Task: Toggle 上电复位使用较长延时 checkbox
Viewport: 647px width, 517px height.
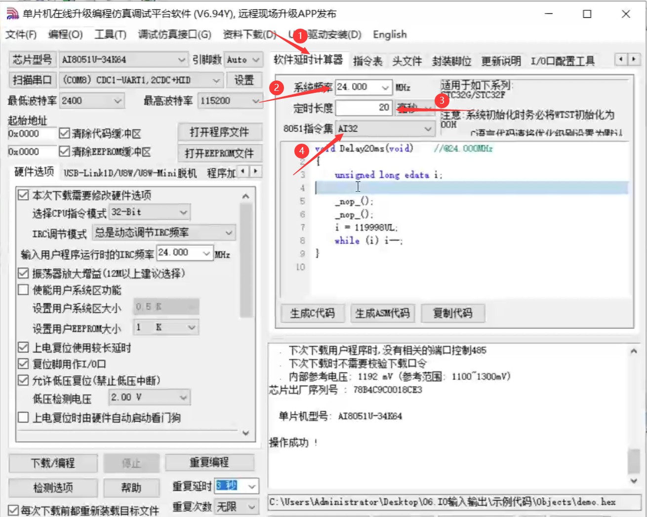Action: [23, 348]
